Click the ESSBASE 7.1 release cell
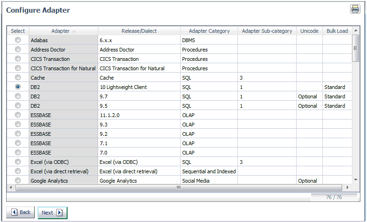 [139, 143]
